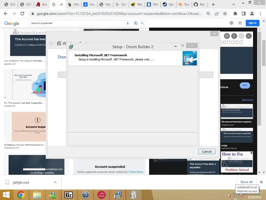266x200 pixels.
Task: Expand the tab search dropdown arrow
Action: (234, 4)
